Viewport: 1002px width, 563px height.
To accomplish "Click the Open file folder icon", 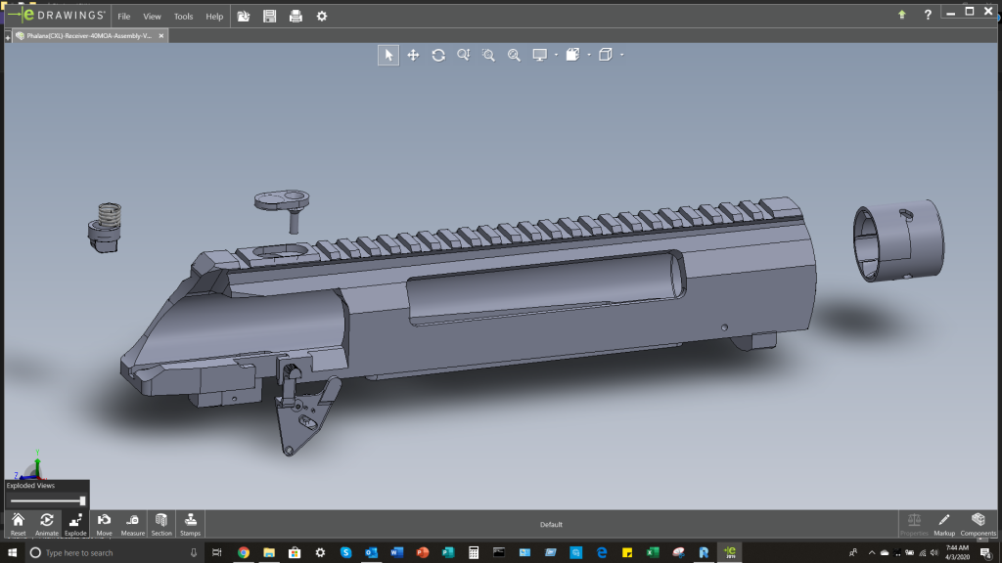I will pos(244,16).
